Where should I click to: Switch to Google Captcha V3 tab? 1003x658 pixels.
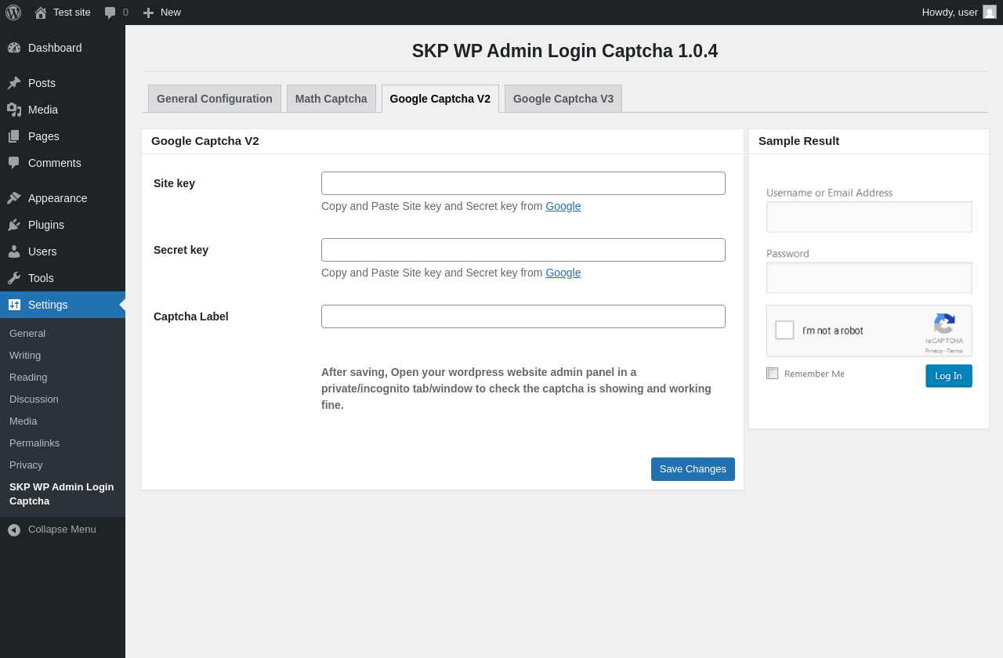click(x=563, y=99)
